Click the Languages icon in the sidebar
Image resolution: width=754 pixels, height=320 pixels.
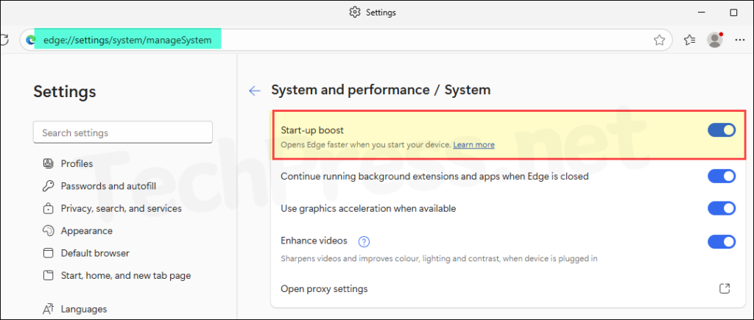(48, 310)
